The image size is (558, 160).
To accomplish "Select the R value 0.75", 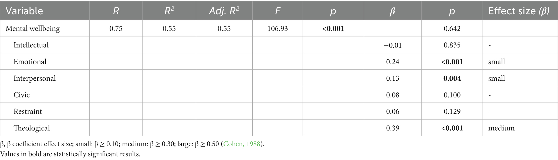I will point(116,29).
